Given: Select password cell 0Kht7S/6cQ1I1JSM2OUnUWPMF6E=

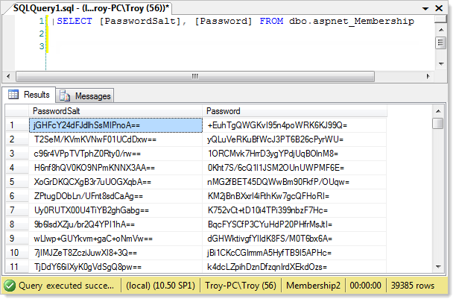Looking at the screenshot, I should point(294,168).
